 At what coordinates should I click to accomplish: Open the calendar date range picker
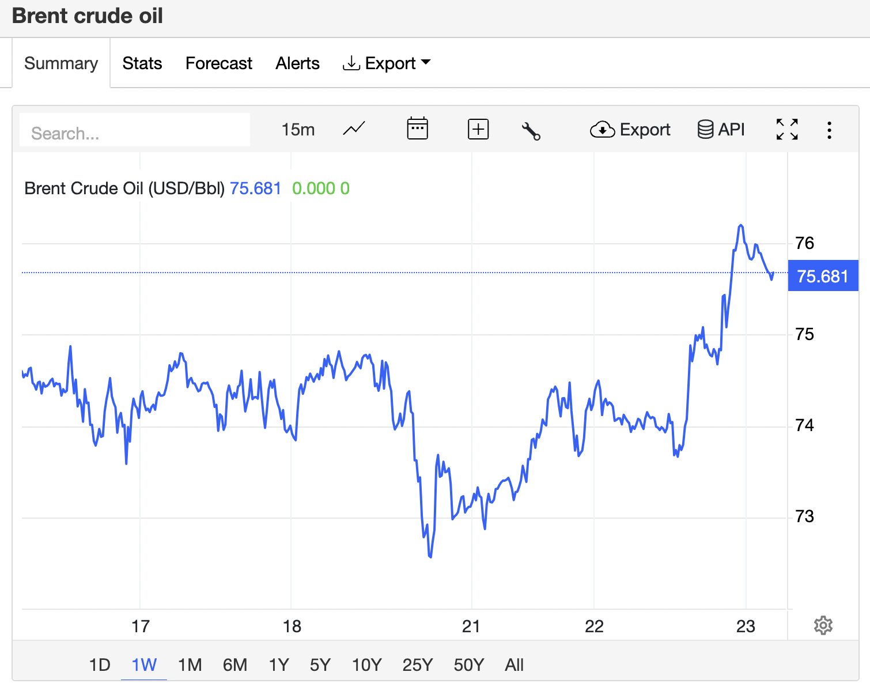coord(417,129)
